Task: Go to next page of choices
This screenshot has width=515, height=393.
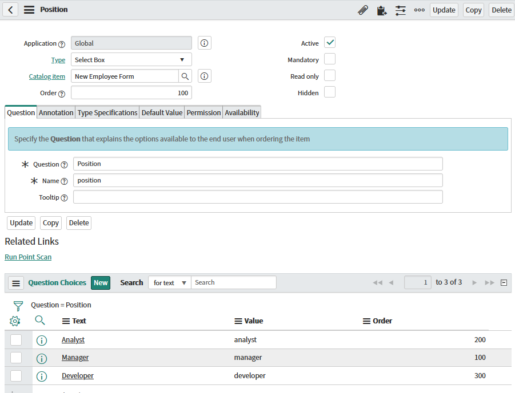Action: (474, 282)
